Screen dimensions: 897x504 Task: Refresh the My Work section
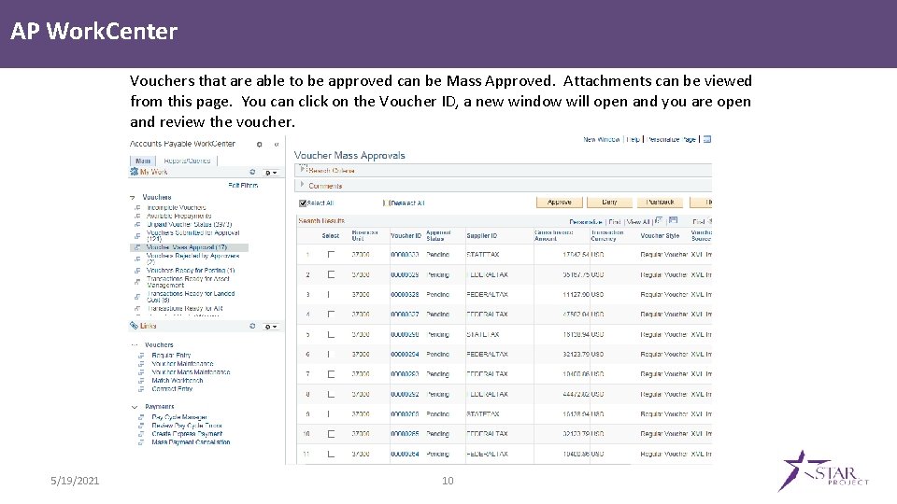(x=252, y=172)
